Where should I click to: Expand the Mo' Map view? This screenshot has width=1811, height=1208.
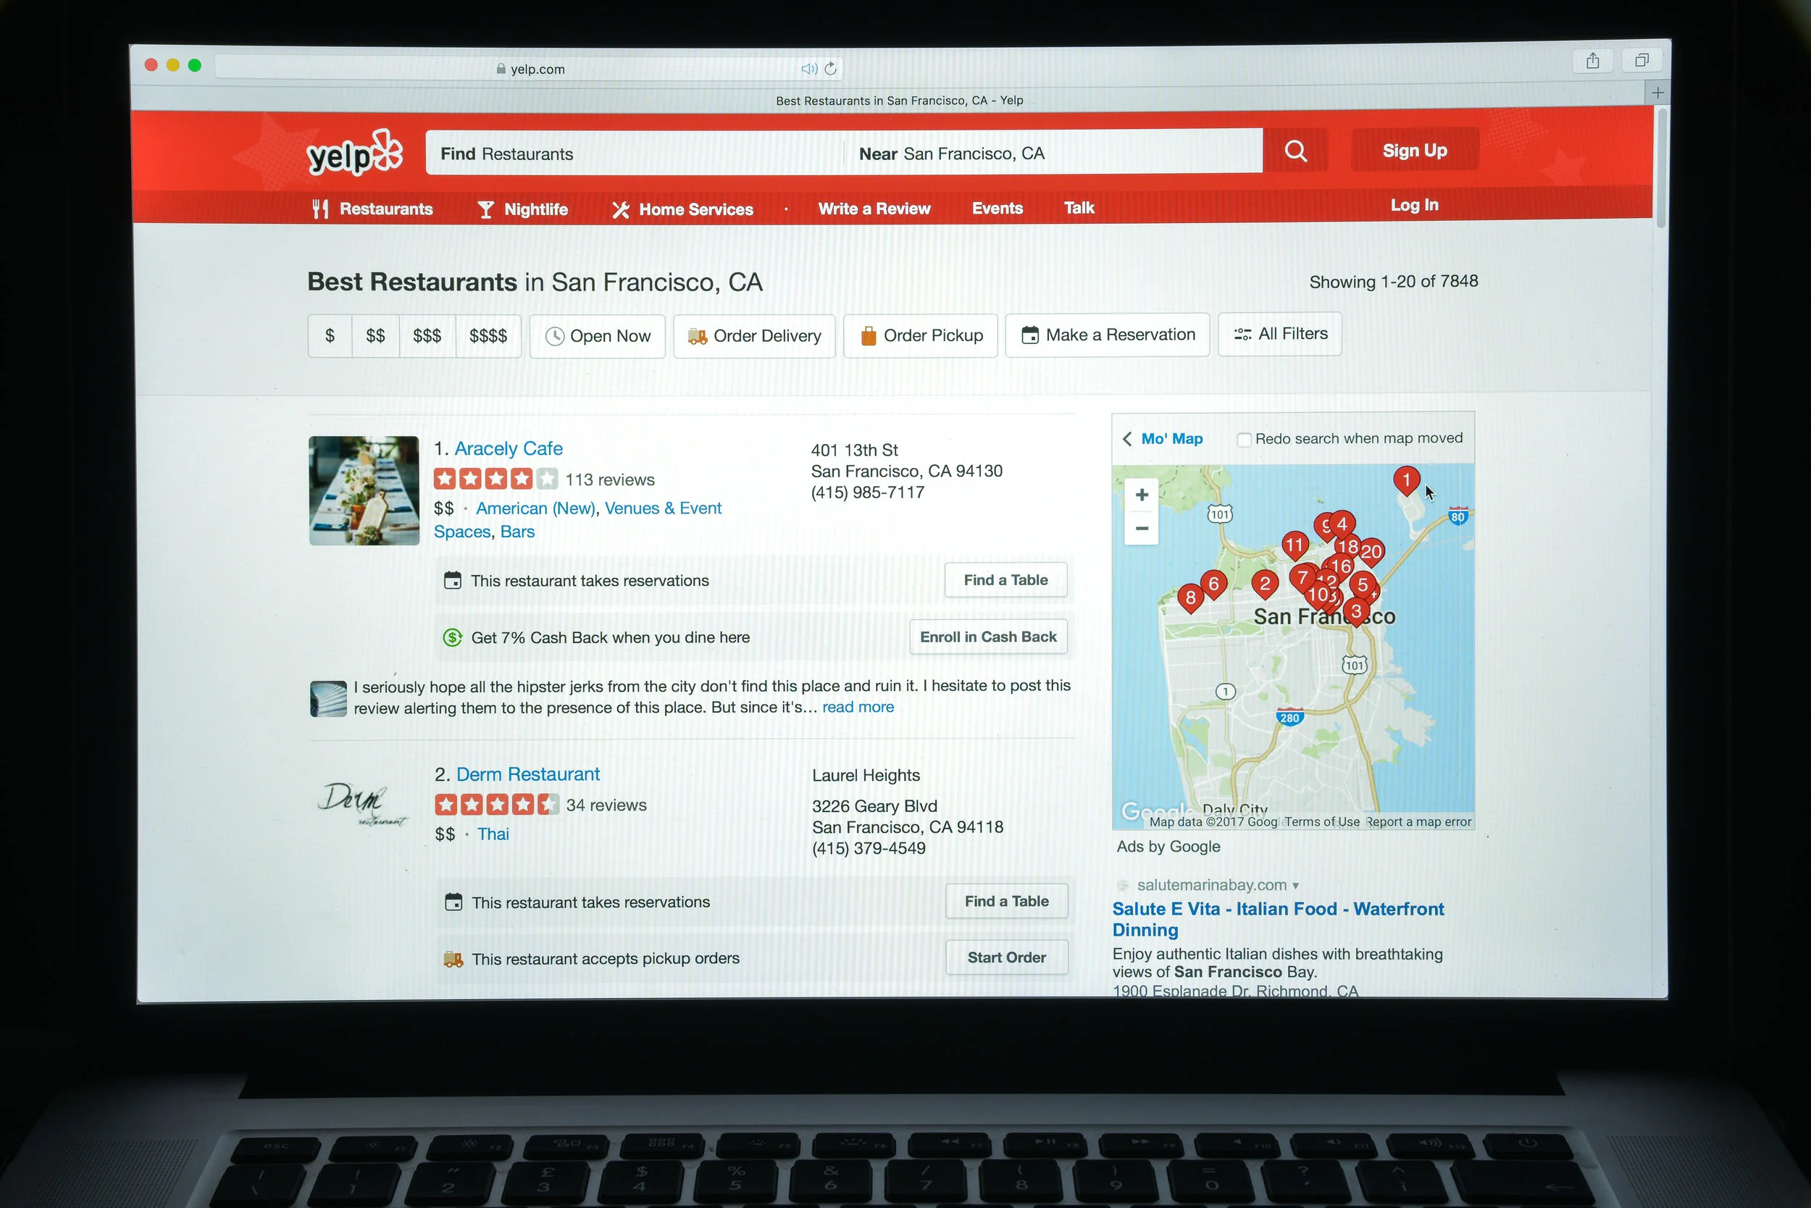[x=1162, y=438]
